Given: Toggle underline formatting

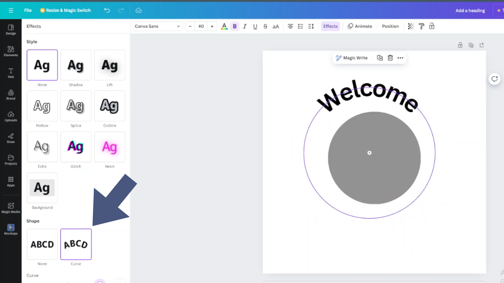Looking at the screenshot, I should (255, 26).
